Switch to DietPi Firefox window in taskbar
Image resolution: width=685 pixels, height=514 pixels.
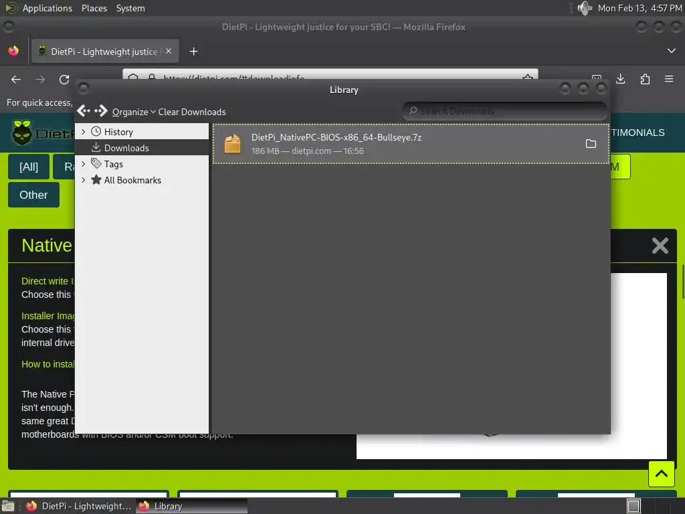click(x=79, y=506)
